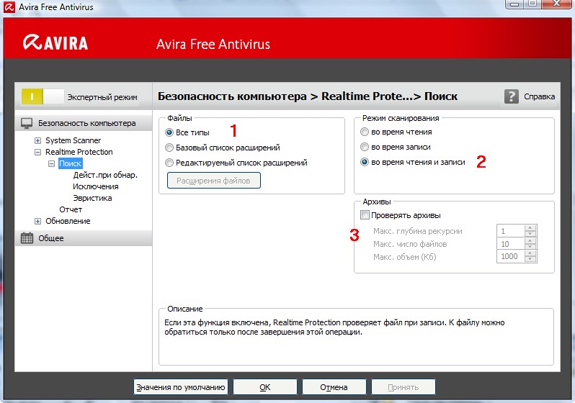Open the Отчет settings page
575x403 pixels.
click(x=71, y=209)
